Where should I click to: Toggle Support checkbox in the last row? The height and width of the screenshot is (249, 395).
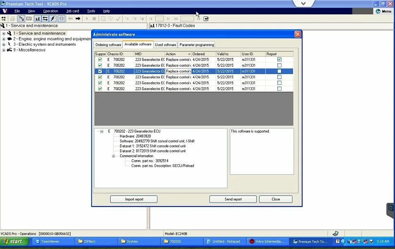(100, 89)
